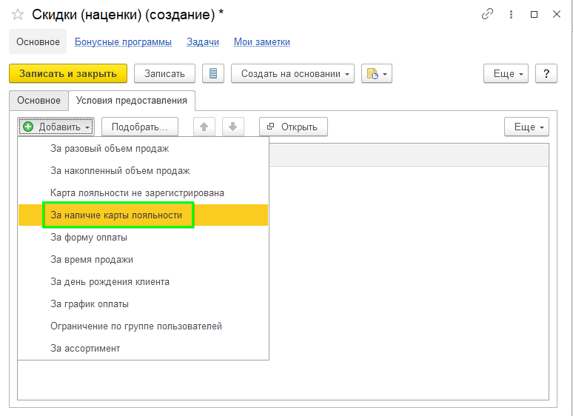This screenshot has height=416, width=573.
Task: Move condition down with arrow button
Action: 232,127
